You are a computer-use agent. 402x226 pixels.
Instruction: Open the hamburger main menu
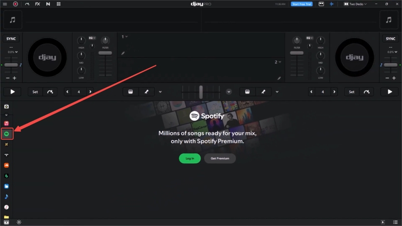pyautogui.click(x=5, y=4)
